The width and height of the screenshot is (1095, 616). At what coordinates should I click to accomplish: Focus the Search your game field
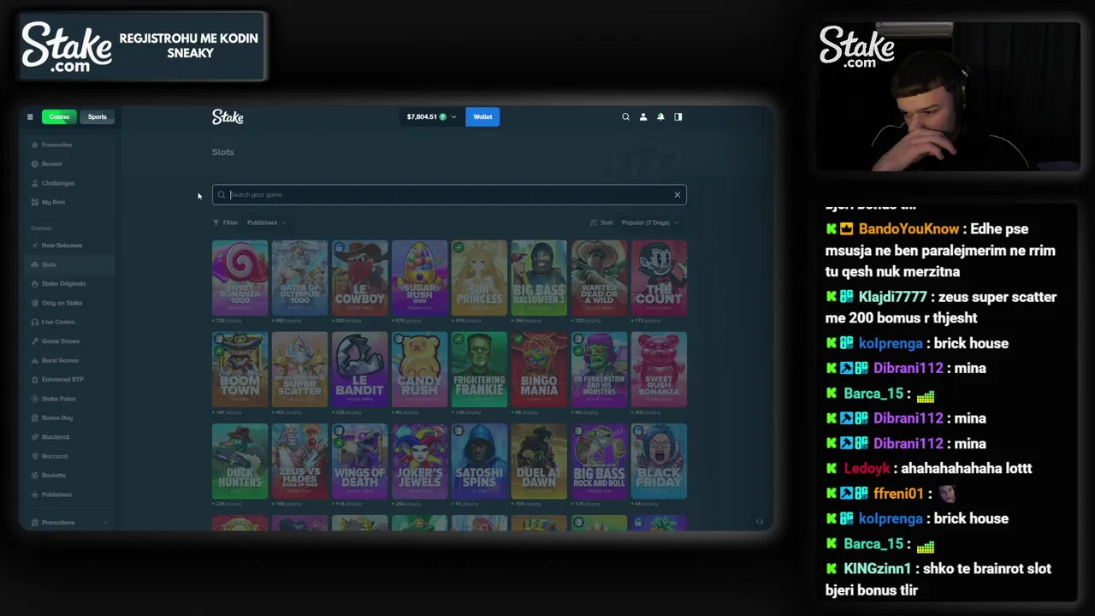click(449, 195)
